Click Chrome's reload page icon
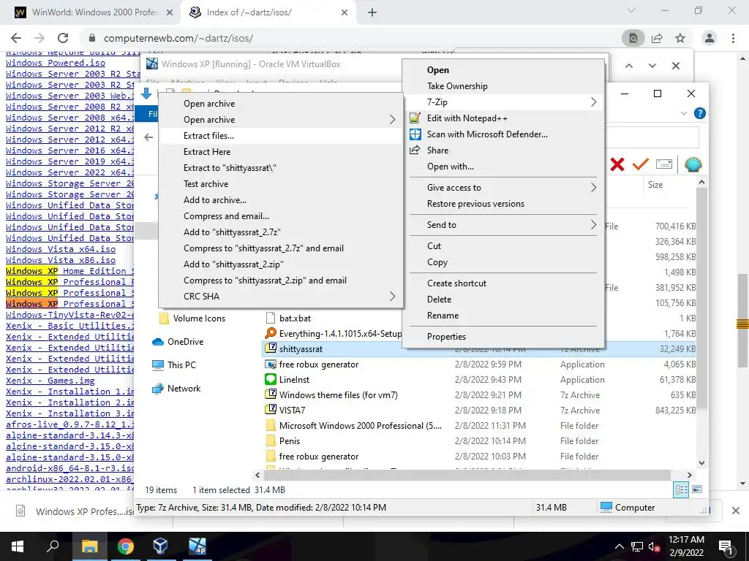Screen dimensions: 749x561 point(63,38)
